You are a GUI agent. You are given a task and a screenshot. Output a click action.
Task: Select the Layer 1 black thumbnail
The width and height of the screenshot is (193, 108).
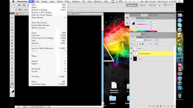click(135, 59)
